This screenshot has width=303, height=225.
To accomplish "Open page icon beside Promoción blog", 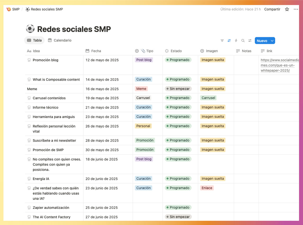I will point(29,60).
